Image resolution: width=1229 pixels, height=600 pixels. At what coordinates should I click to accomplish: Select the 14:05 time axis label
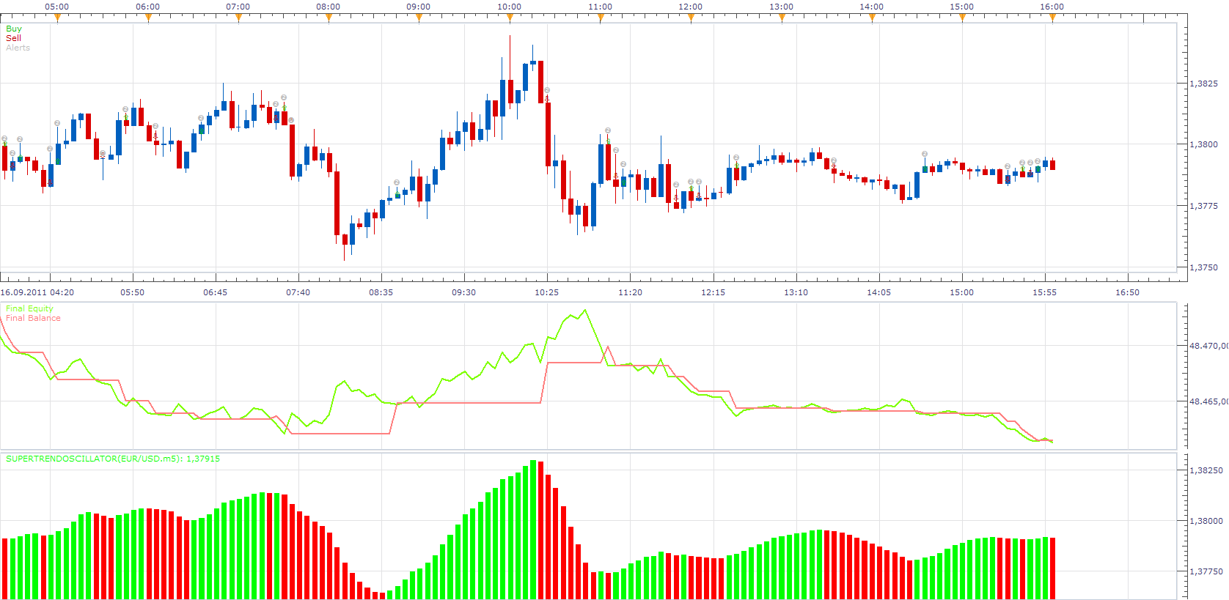tap(879, 292)
